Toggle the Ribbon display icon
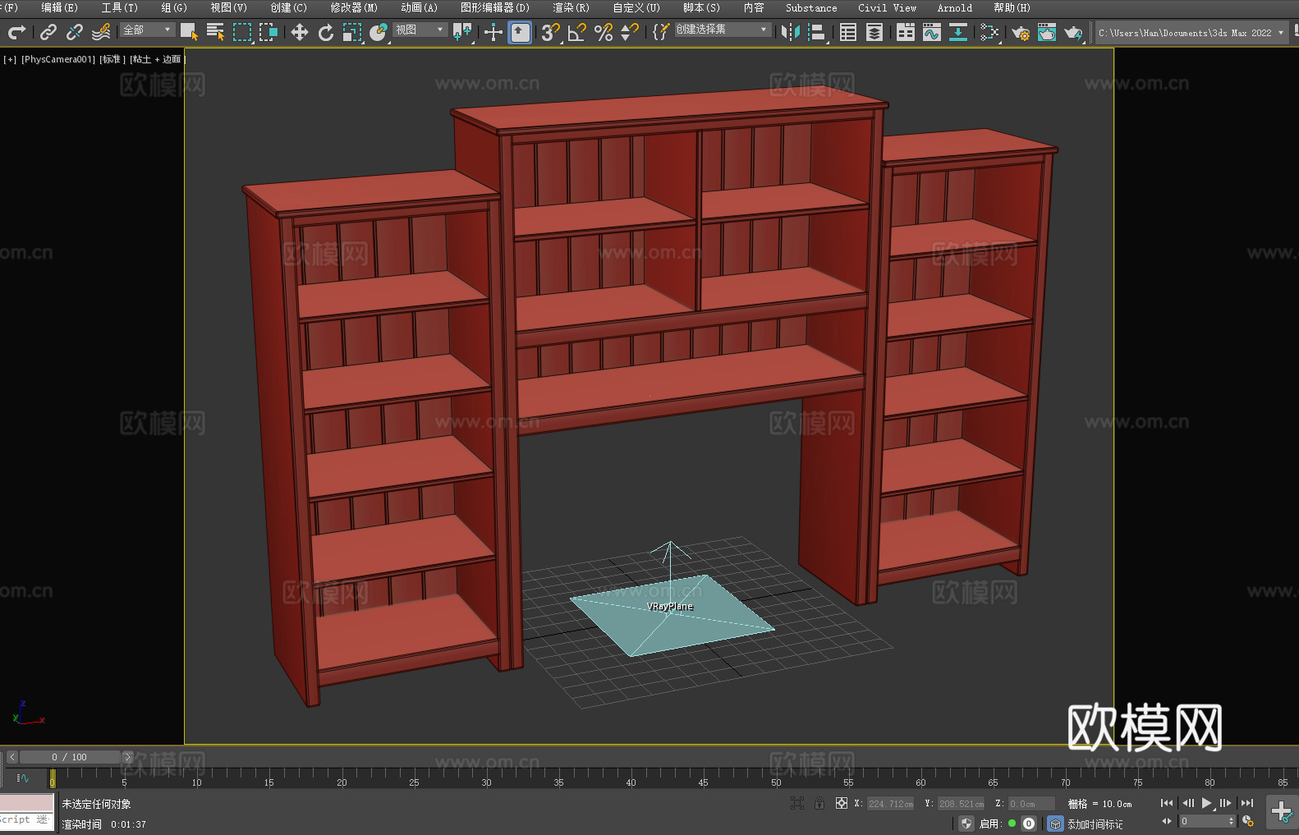The image size is (1299, 835). coord(906,32)
